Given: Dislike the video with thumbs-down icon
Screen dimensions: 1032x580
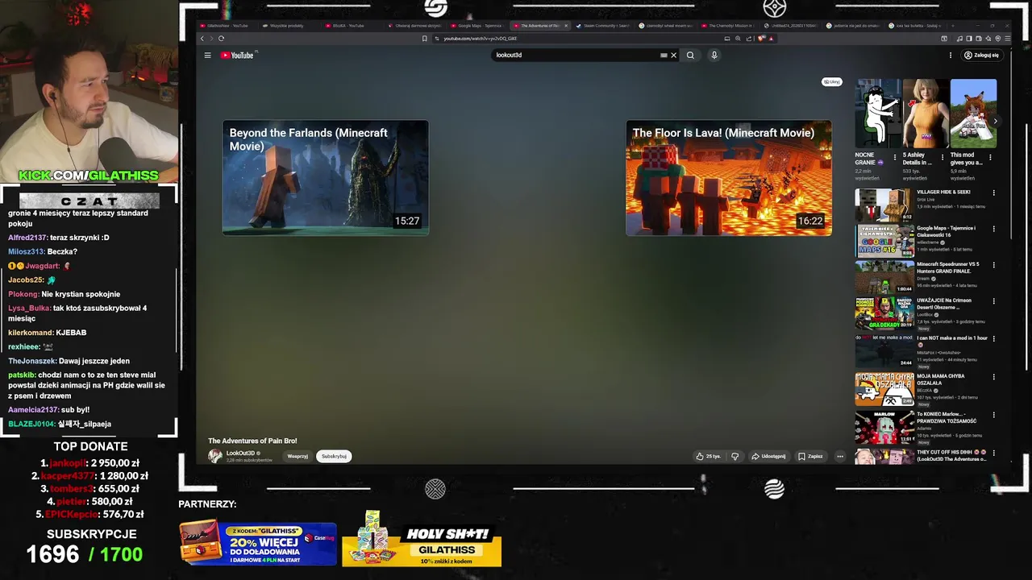Looking at the screenshot, I should click(734, 456).
